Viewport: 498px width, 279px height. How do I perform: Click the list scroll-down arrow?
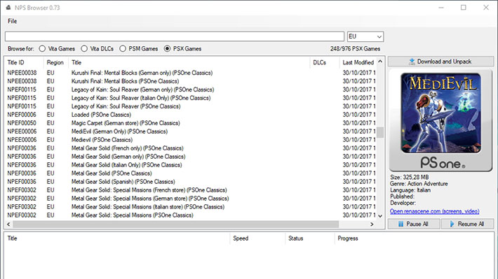point(380,215)
